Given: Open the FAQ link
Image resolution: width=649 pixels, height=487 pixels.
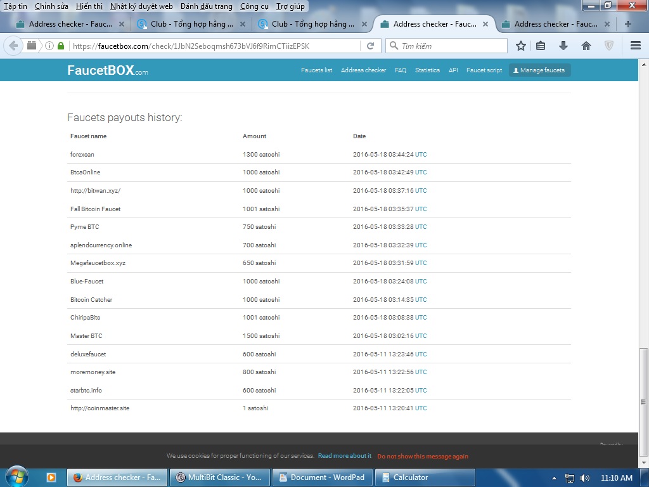Looking at the screenshot, I should click(401, 70).
